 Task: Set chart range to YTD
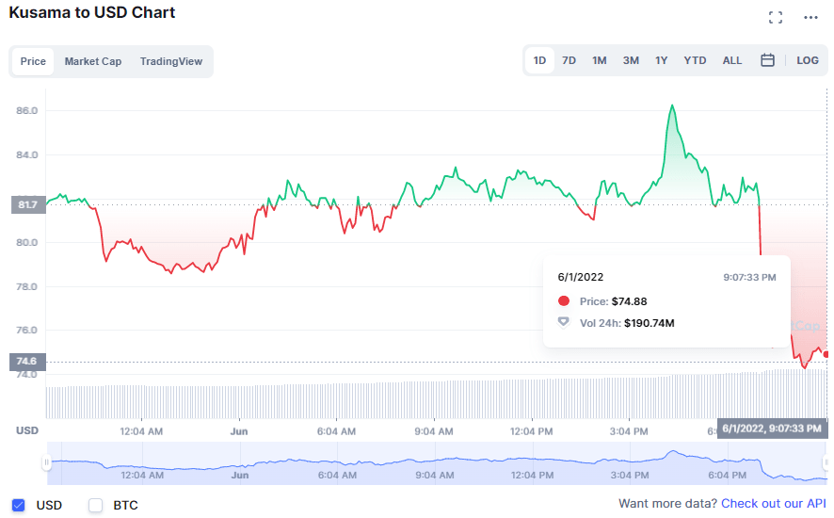point(695,60)
